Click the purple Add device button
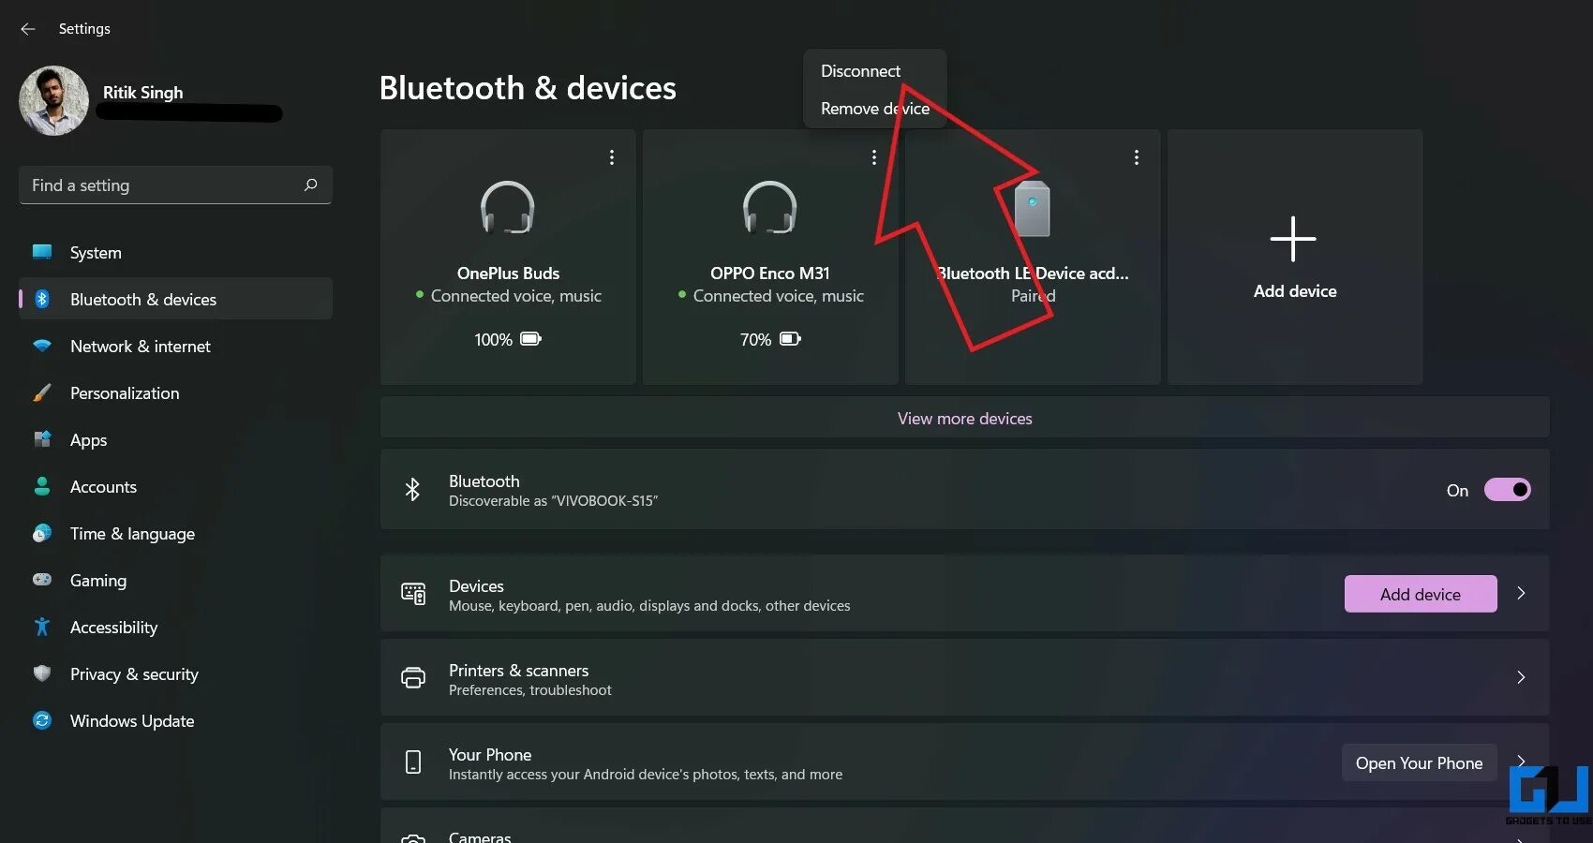This screenshot has width=1593, height=843. tap(1420, 594)
